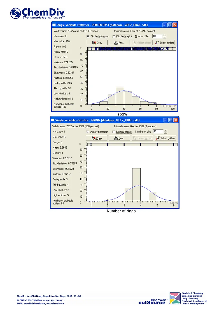Enable Display boxplot in the PERCENTSP3 window
Image resolution: width=224 pixels, height=317 pixels.
tap(114, 36)
